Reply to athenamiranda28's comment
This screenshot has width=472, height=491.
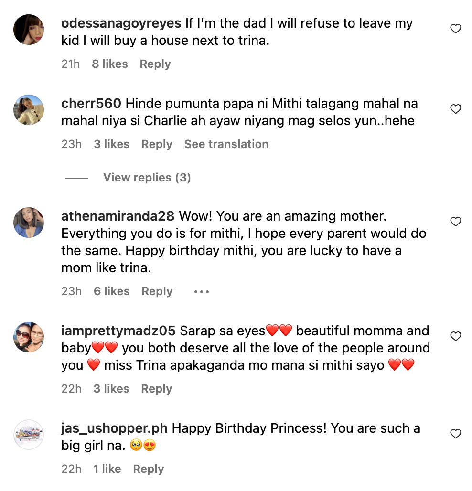tap(157, 291)
